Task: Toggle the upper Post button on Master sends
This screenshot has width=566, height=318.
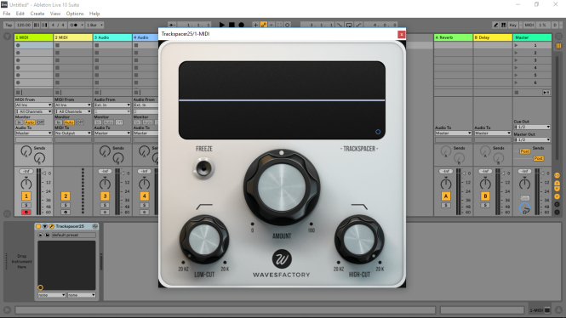Action: 524,151
